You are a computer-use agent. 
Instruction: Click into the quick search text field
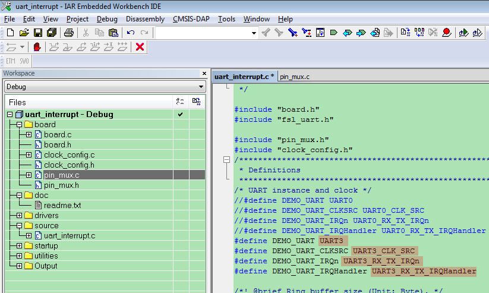click(203, 33)
